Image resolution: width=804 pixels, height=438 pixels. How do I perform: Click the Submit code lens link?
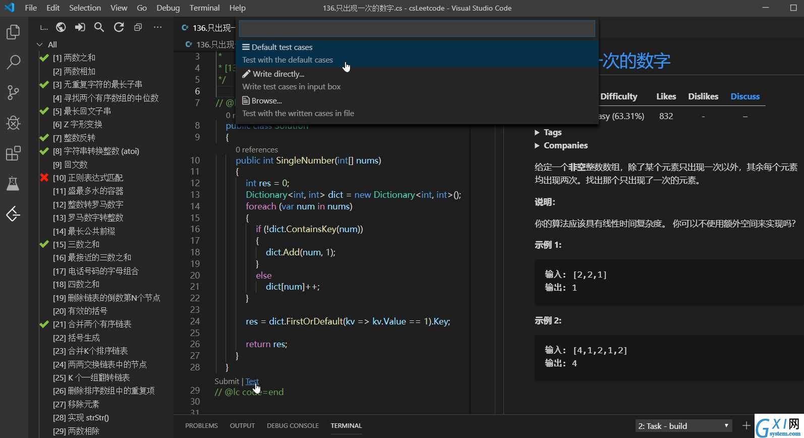[226, 381]
